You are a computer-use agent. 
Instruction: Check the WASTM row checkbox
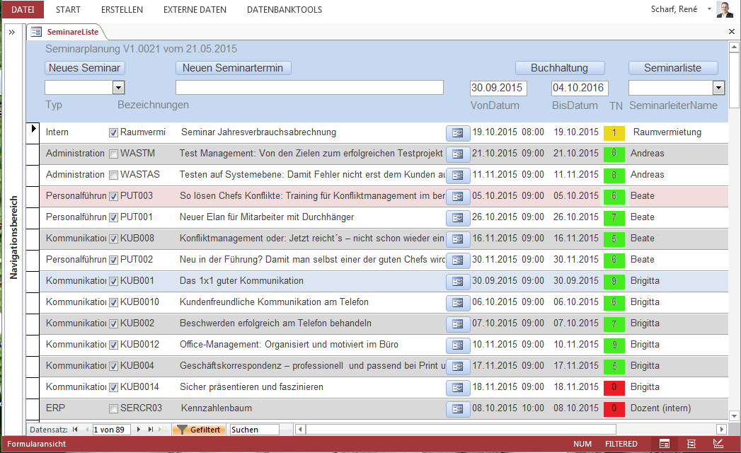[x=113, y=154]
